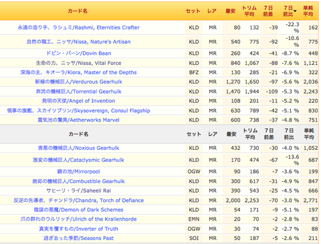Sort by 最安 column in top header
This screenshot has height=244, width=321.
pos(231,11)
